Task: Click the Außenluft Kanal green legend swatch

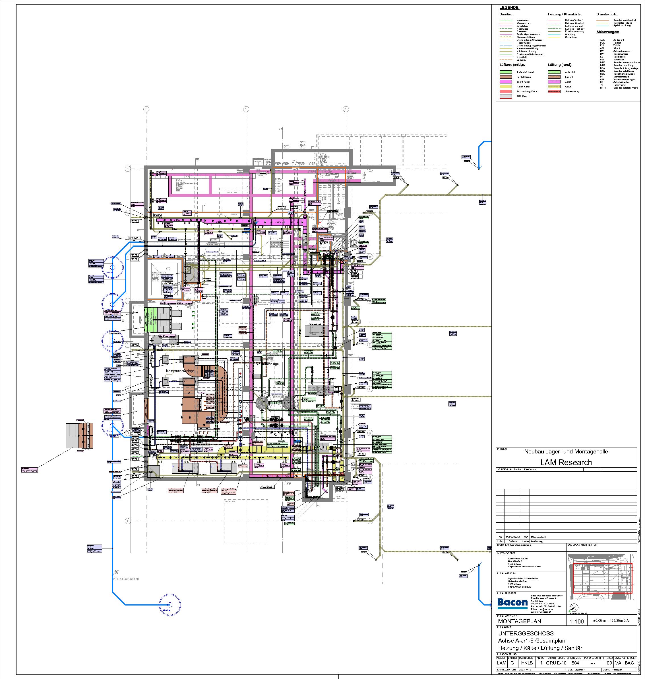Action: click(506, 72)
